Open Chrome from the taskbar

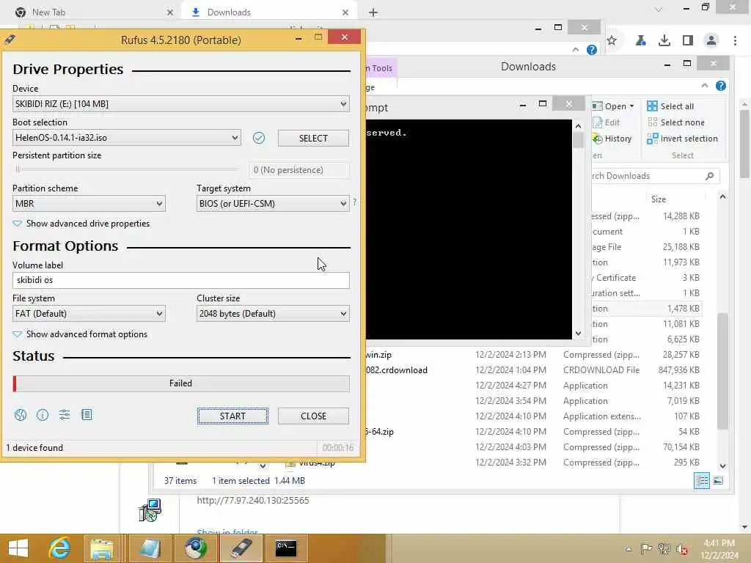click(x=196, y=548)
